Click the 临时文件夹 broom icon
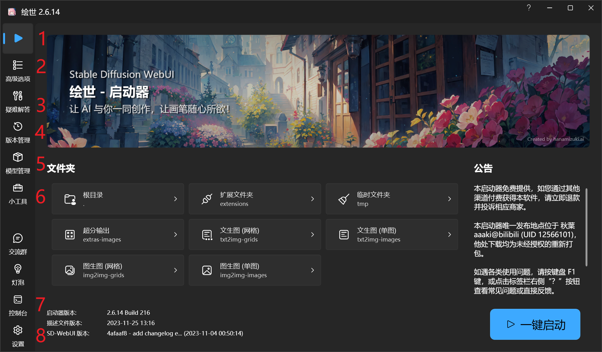Screen dimensions: 602x352 pos(344,199)
